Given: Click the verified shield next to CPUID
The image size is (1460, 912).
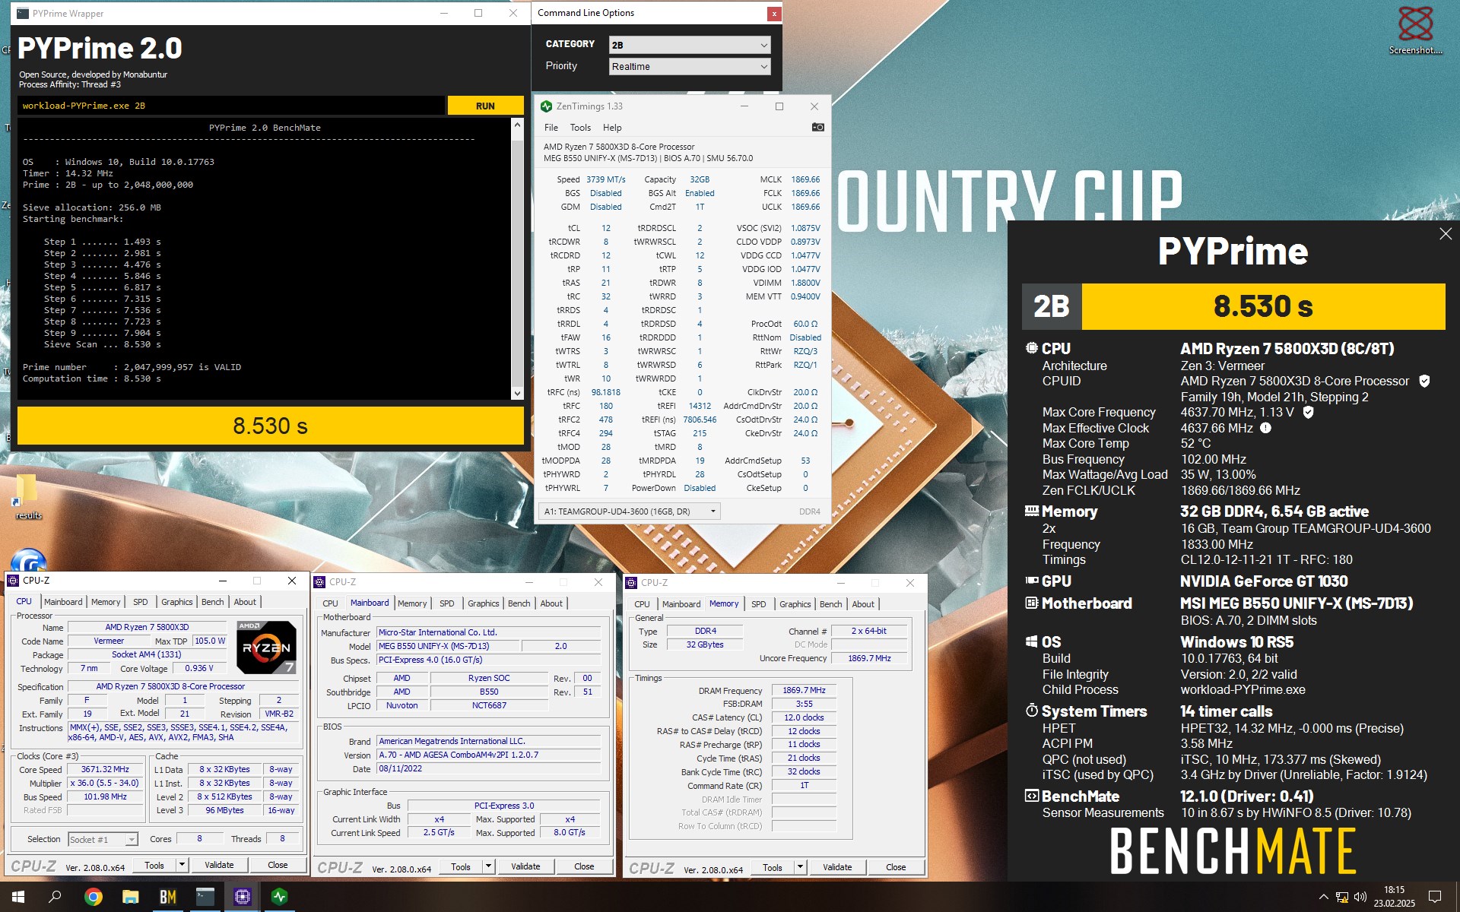Looking at the screenshot, I should (x=1424, y=381).
